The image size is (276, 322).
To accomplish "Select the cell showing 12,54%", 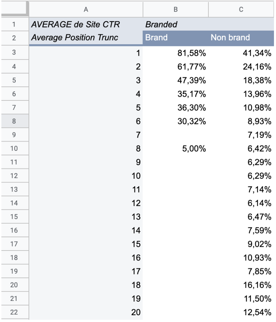I will (x=241, y=312).
